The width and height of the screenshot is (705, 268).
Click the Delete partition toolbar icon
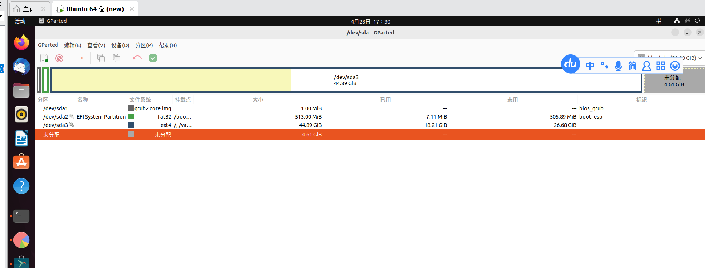coord(59,58)
